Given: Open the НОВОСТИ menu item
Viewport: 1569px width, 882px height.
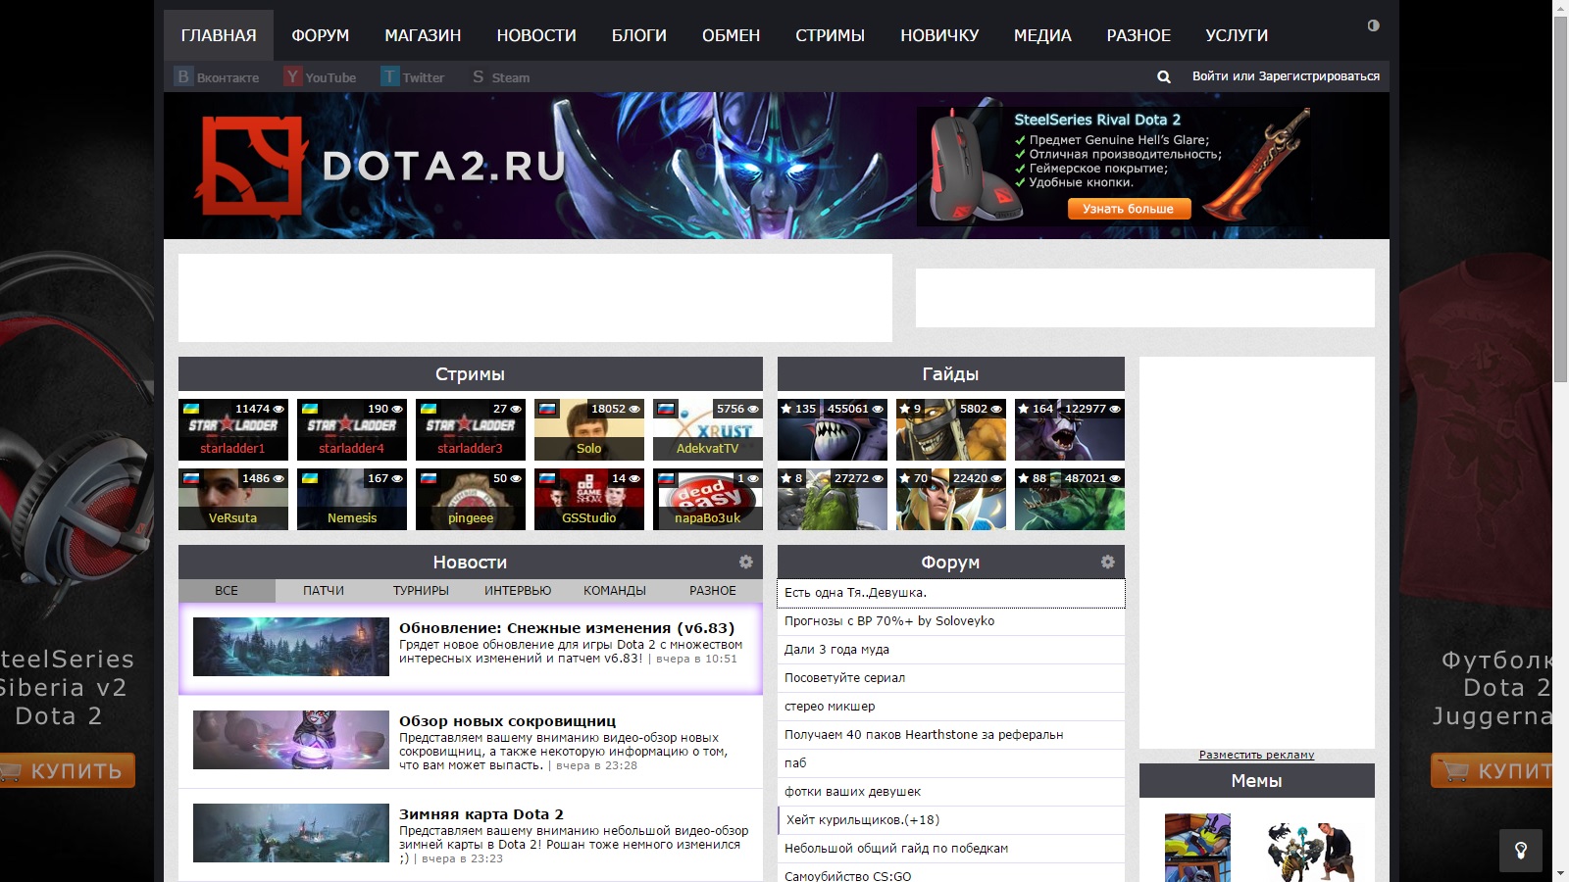Looking at the screenshot, I should (536, 35).
